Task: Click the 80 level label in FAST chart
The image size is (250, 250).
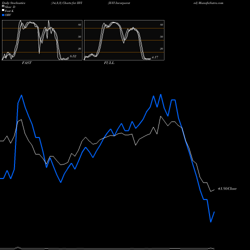Action: (x=79, y=24)
